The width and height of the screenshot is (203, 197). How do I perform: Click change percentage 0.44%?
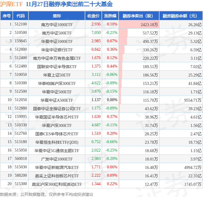(112, 66)
